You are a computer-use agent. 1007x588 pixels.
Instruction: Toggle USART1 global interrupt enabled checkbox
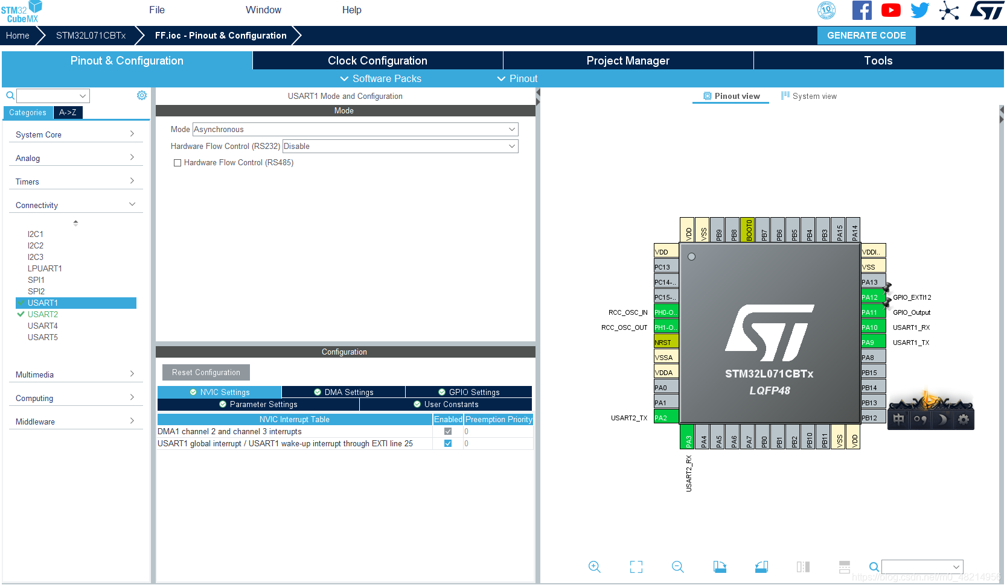448,443
